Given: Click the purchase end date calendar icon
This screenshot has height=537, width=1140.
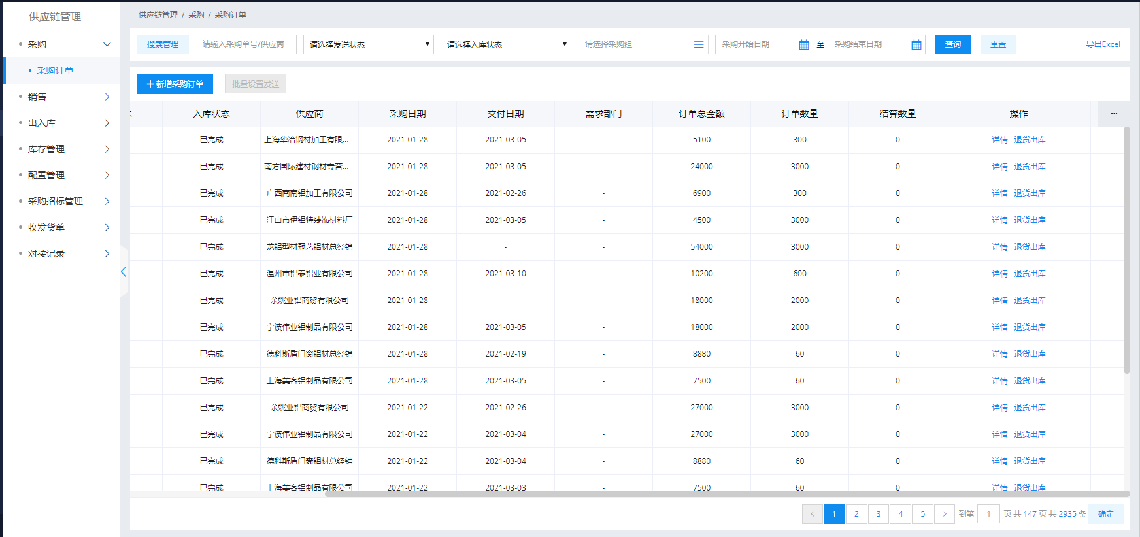Looking at the screenshot, I should click(x=916, y=44).
